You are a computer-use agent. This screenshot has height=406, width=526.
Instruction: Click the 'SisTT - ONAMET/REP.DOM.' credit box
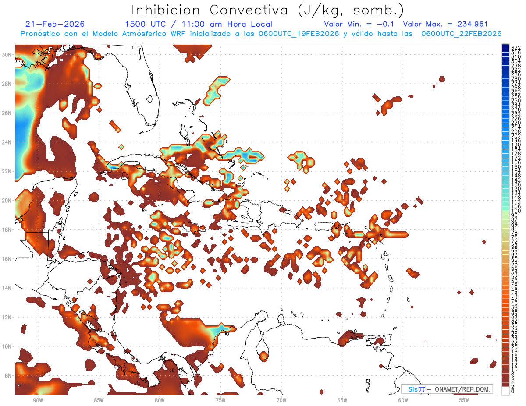(x=447, y=389)
